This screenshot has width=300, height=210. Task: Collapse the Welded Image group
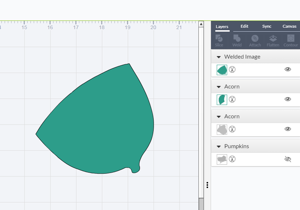click(x=219, y=57)
